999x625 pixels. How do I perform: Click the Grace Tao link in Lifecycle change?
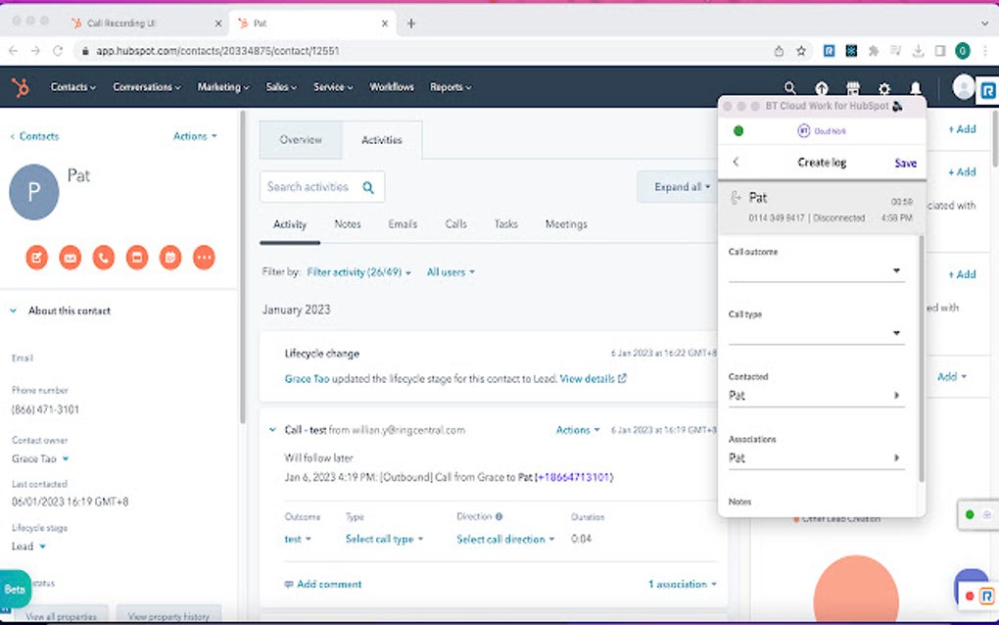pyautogui.click(x=308, y=379)
